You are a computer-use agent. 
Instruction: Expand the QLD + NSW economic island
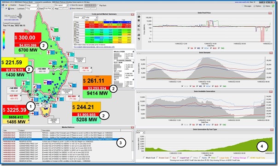133,63
